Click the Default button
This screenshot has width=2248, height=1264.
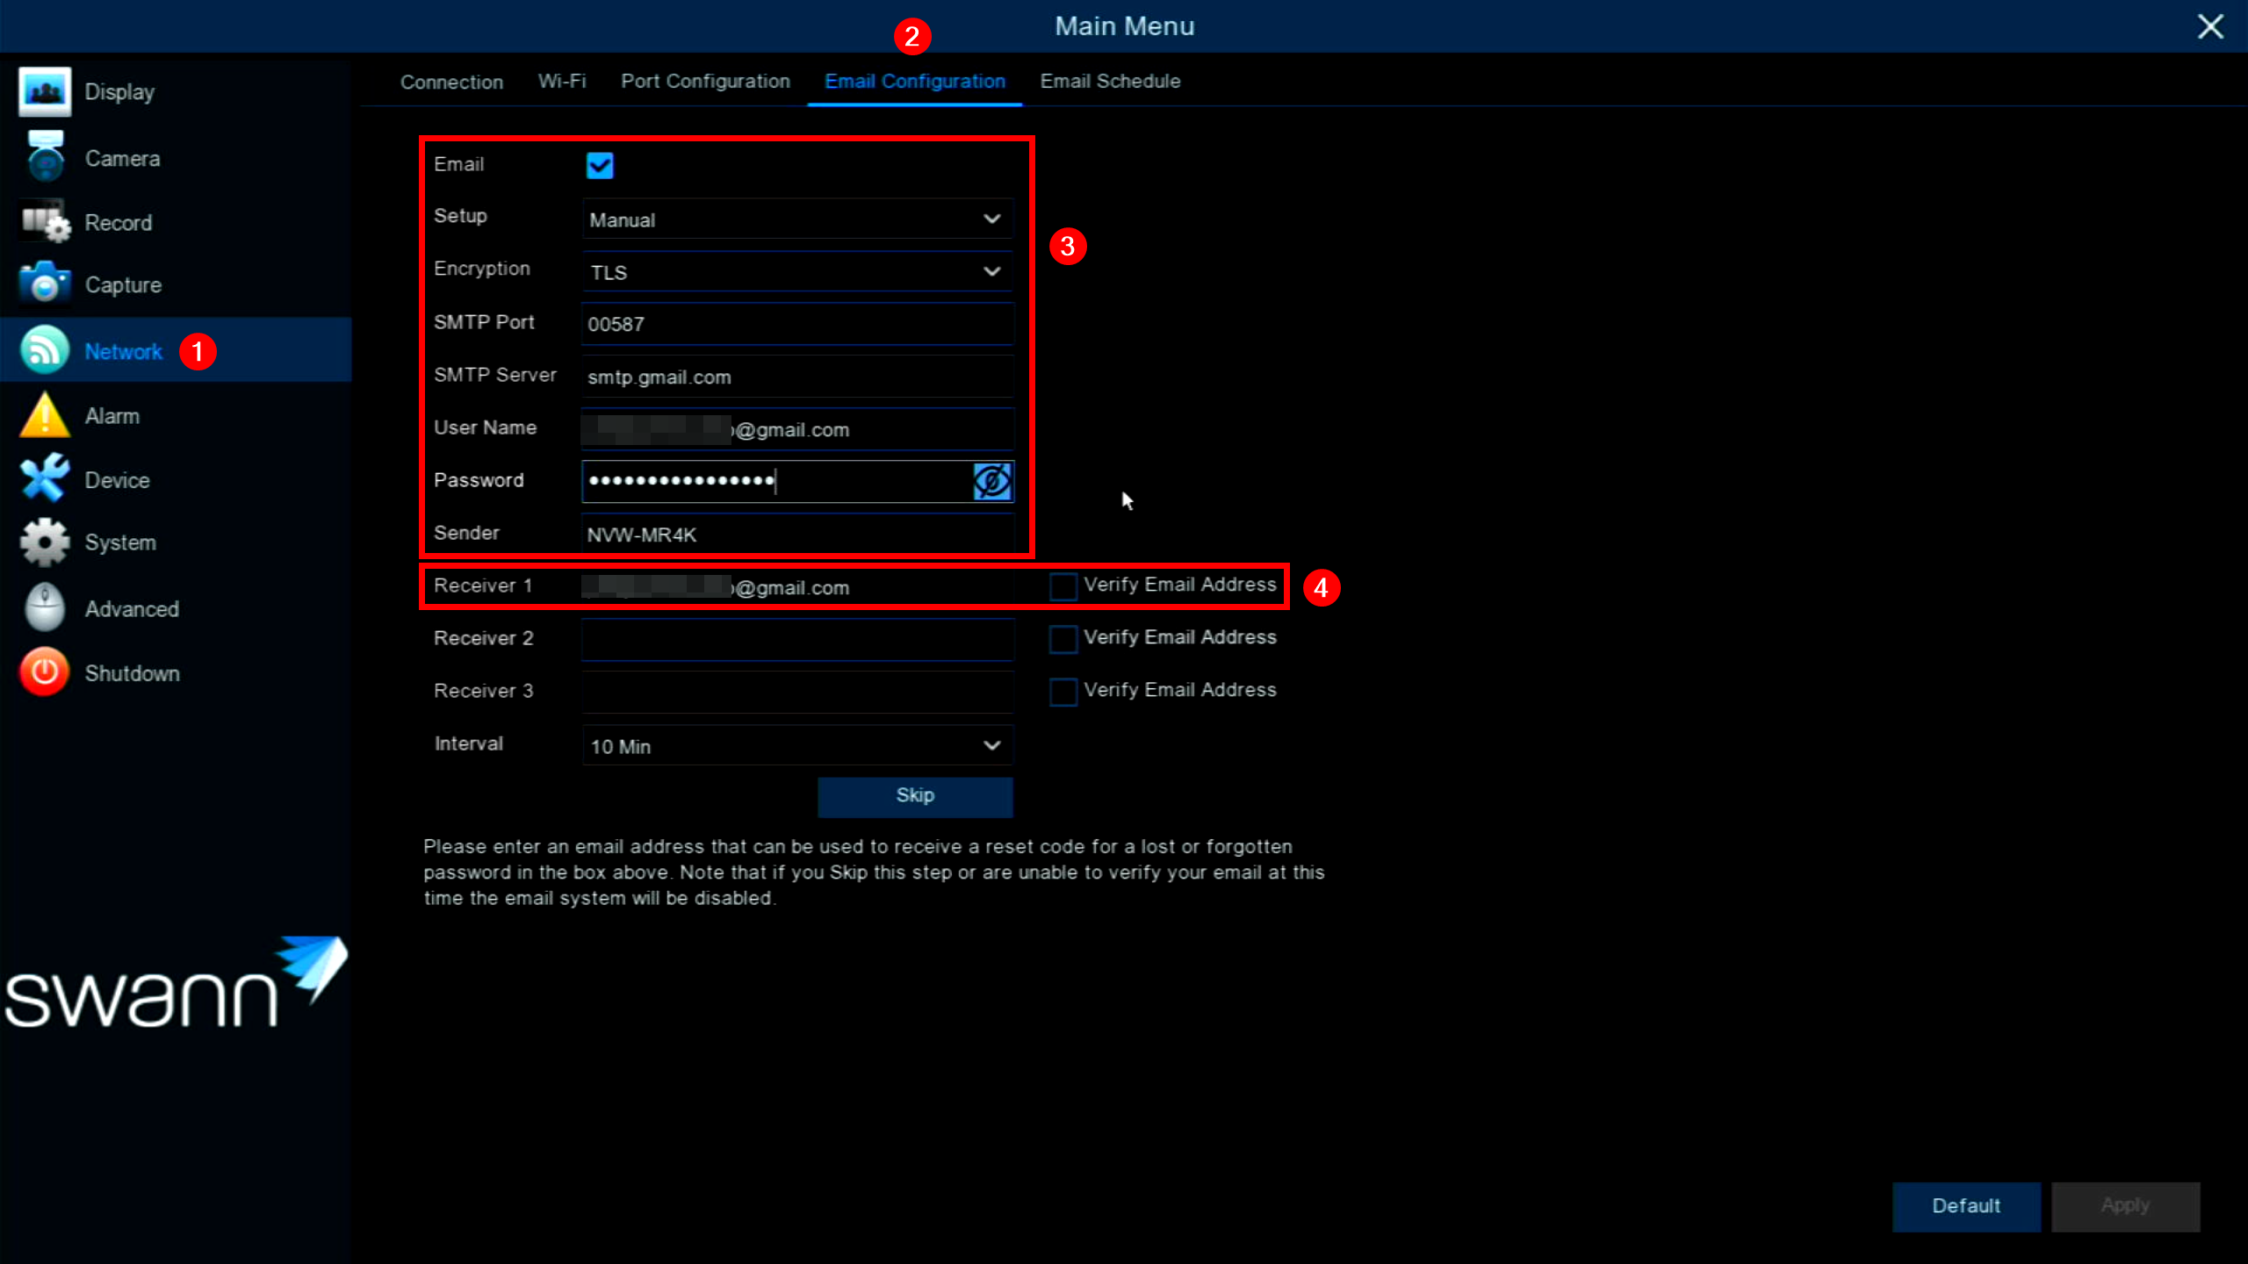click(x=1965, y=1206)
